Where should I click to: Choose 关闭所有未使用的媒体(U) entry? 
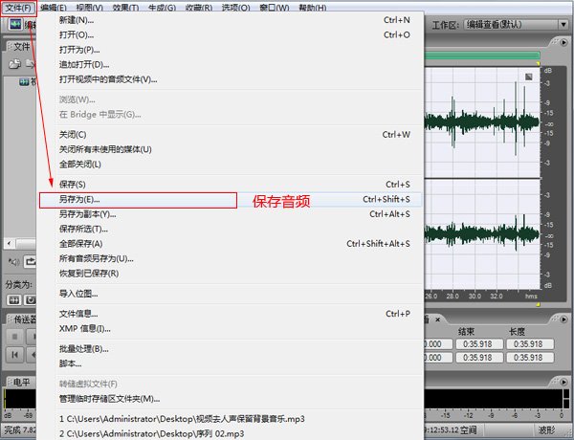pos(231,149)
